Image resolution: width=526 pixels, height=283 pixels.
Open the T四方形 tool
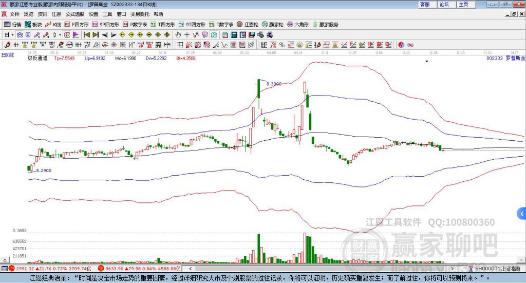[x=163, y=25]
